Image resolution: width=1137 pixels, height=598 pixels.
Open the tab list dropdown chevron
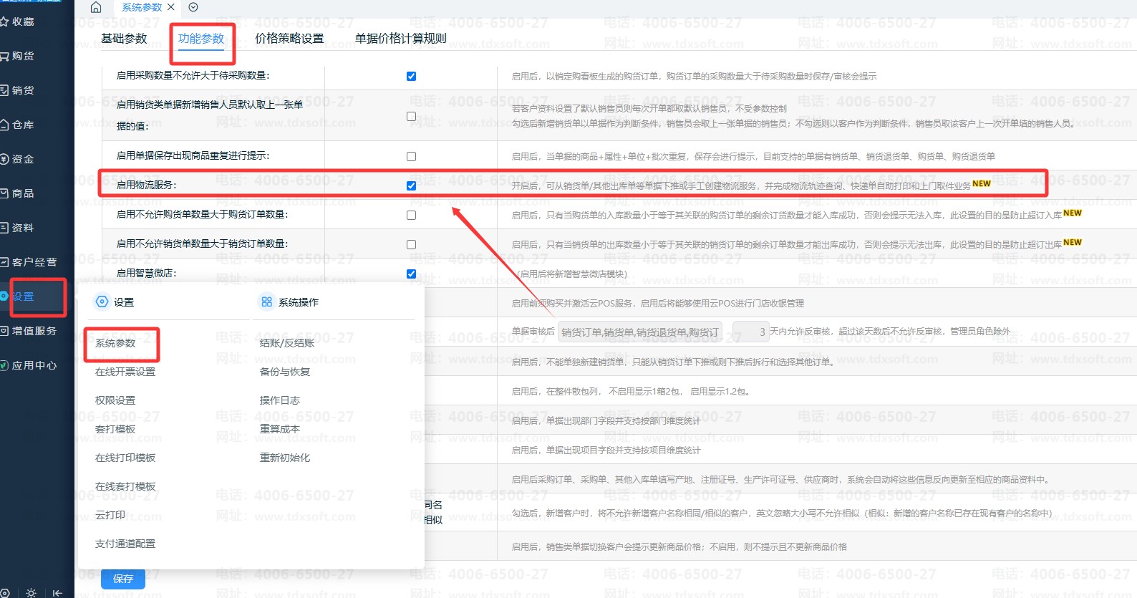coord(193,7)
